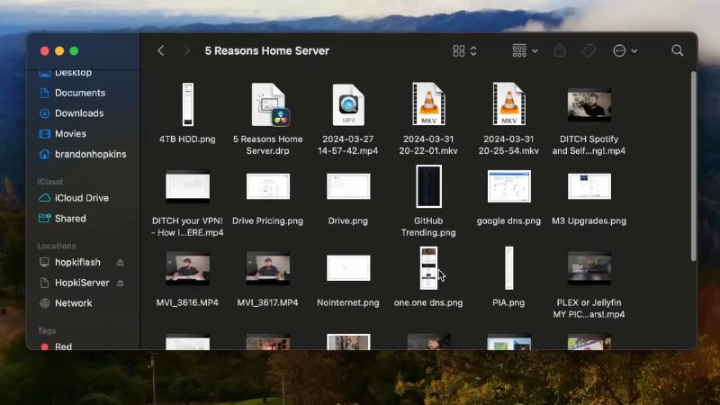
Task: Click the 'Drive.png' file name
Action: 348,220
